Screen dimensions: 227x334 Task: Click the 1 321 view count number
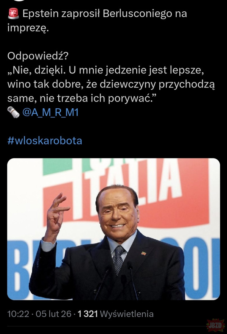87,314
